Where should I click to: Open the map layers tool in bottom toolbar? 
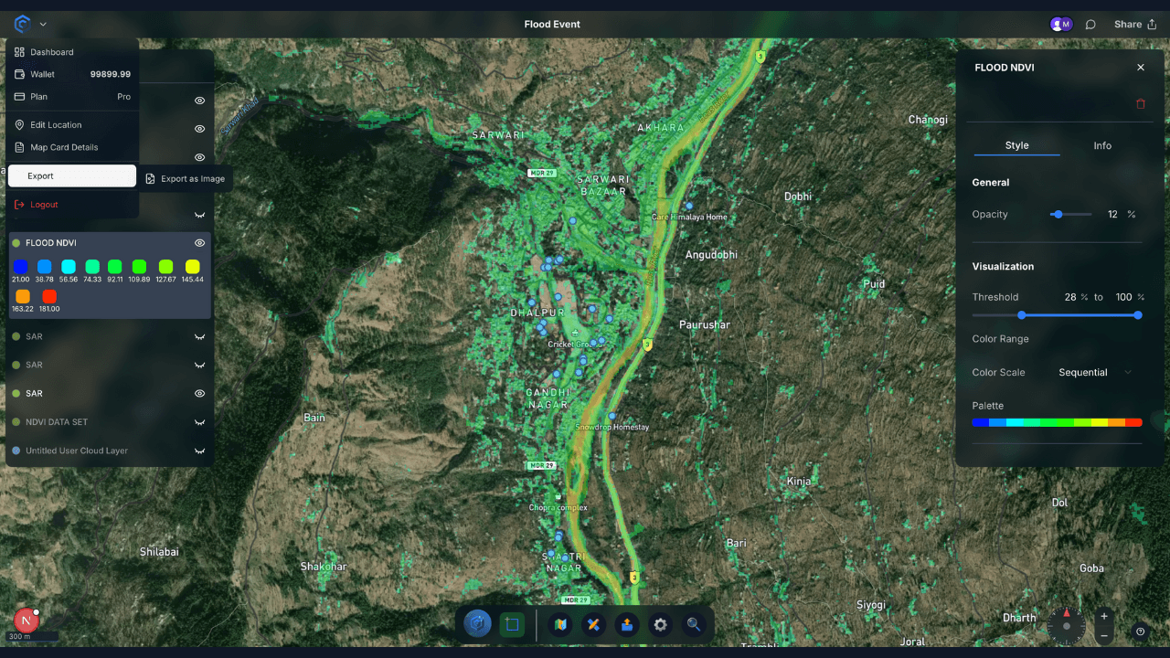tap(559, 625)
